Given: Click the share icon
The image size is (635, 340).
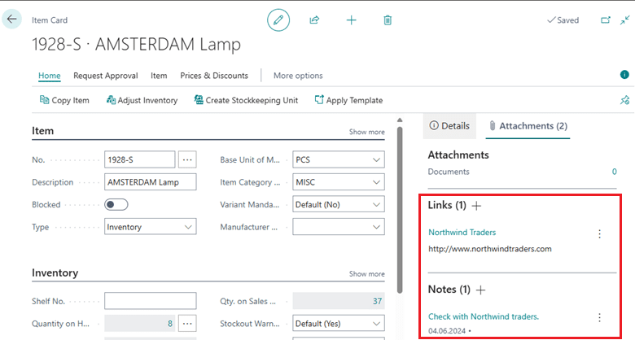Looking at the screenshot, I should pyautogui.click(x=314, y=20).
